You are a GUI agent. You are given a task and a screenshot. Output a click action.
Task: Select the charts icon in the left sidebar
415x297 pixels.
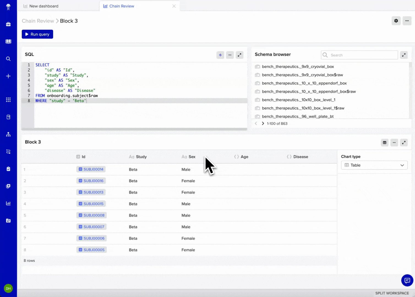[x=8, y=203]
